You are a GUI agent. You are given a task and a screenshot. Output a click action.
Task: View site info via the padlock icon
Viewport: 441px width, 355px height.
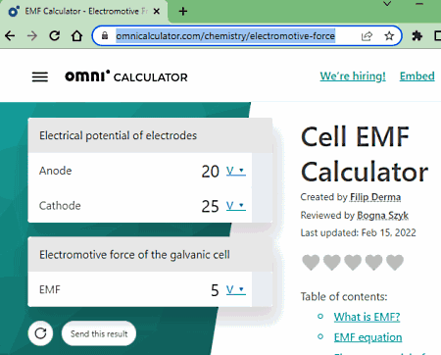[x=105, y=35]
